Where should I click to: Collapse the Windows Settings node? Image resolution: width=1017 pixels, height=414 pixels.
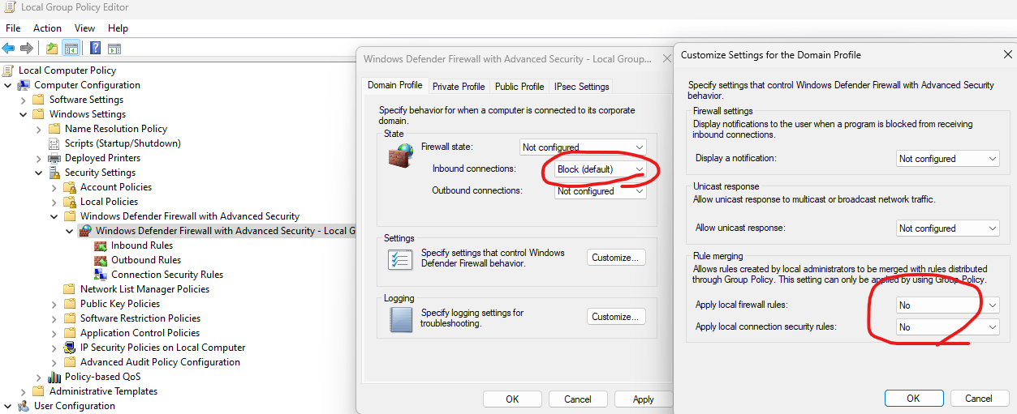(x=24, y=114)
